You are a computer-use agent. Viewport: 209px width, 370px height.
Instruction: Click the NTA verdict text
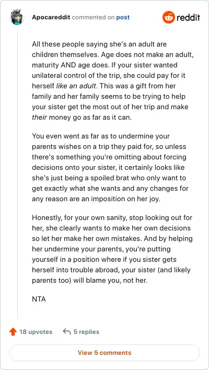[x=39, y=299]
